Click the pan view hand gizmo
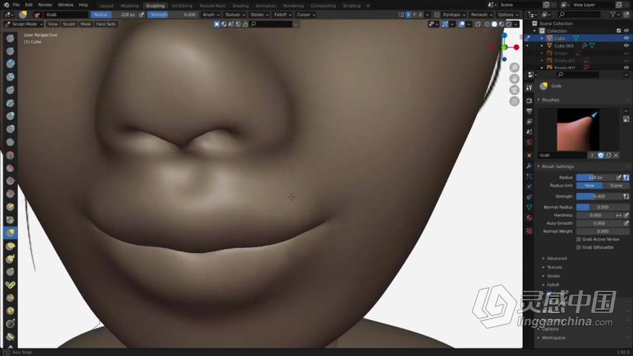 coord(515,79)
